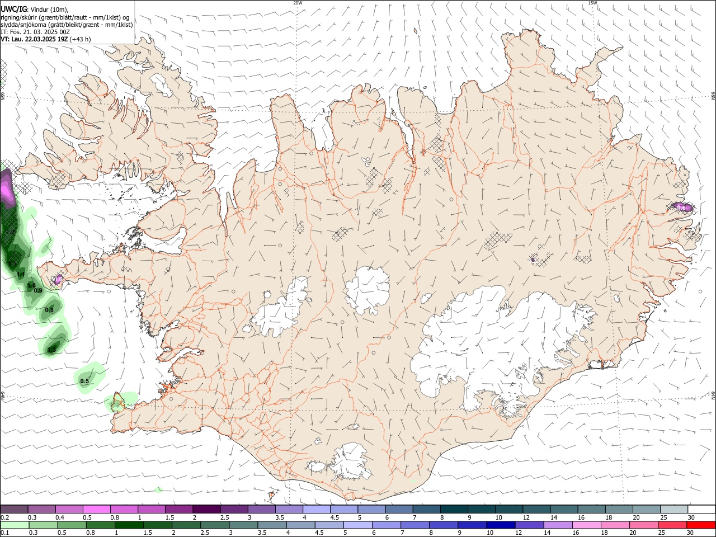Click the white 30+ snow legend swatch
716x537 pixels.
701,509
